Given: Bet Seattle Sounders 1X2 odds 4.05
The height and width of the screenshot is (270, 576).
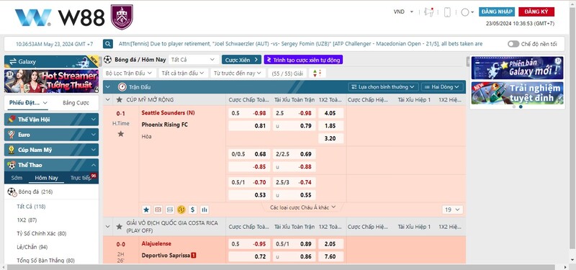Looking at the screenshot, I should point(330,113).
